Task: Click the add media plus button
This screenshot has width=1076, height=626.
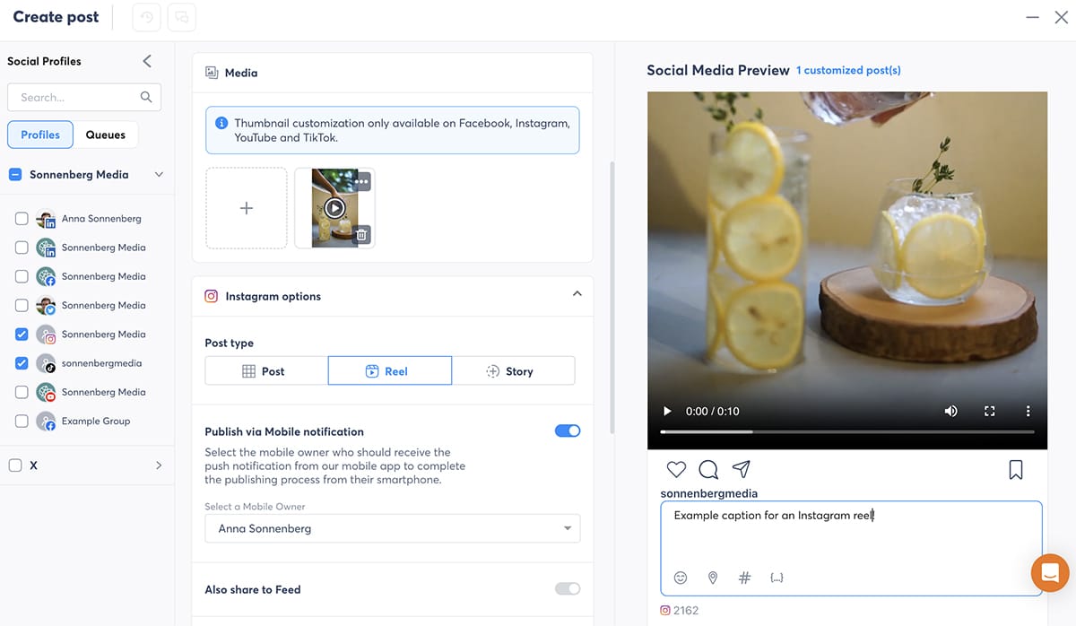Action: tap(247, 208)
